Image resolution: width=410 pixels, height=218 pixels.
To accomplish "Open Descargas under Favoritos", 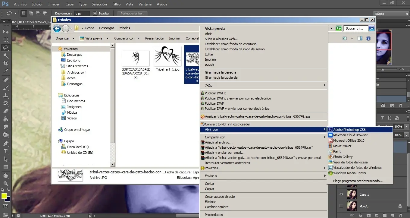I will [74, 55].
